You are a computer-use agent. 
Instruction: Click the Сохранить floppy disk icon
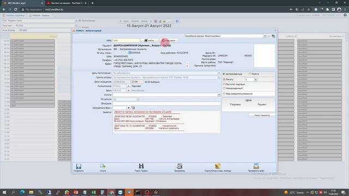[79, 166]
